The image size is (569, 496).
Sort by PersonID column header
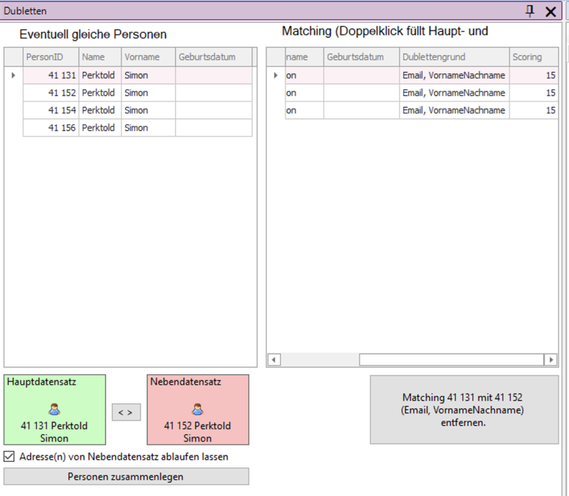pyautogui.click(x=51, y=57)
